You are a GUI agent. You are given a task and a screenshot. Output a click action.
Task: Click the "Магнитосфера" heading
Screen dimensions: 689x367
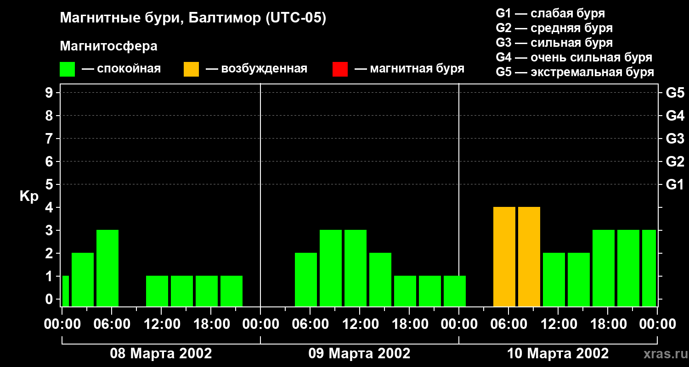tap(109, 46)
